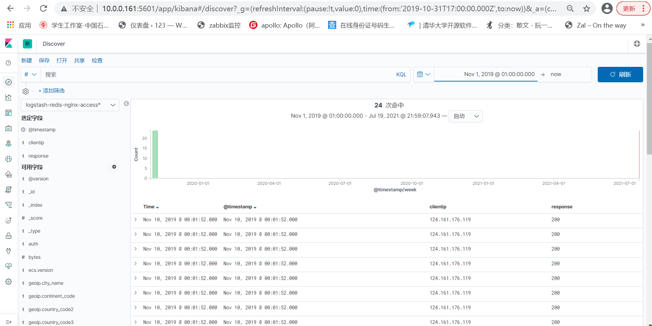The height and width of the screenshot is (326, 652).
Task: Click the help icon in the header
Action: [x=637, y=44]
